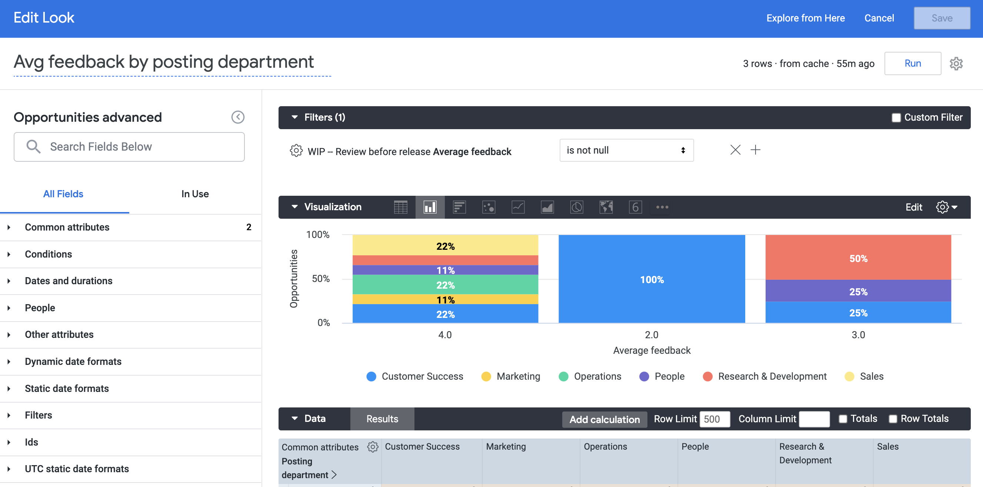The width and height of the screenshot is (983, 487).
Task: Open the is not null filter dropdown
Action: tap(626, 150)
